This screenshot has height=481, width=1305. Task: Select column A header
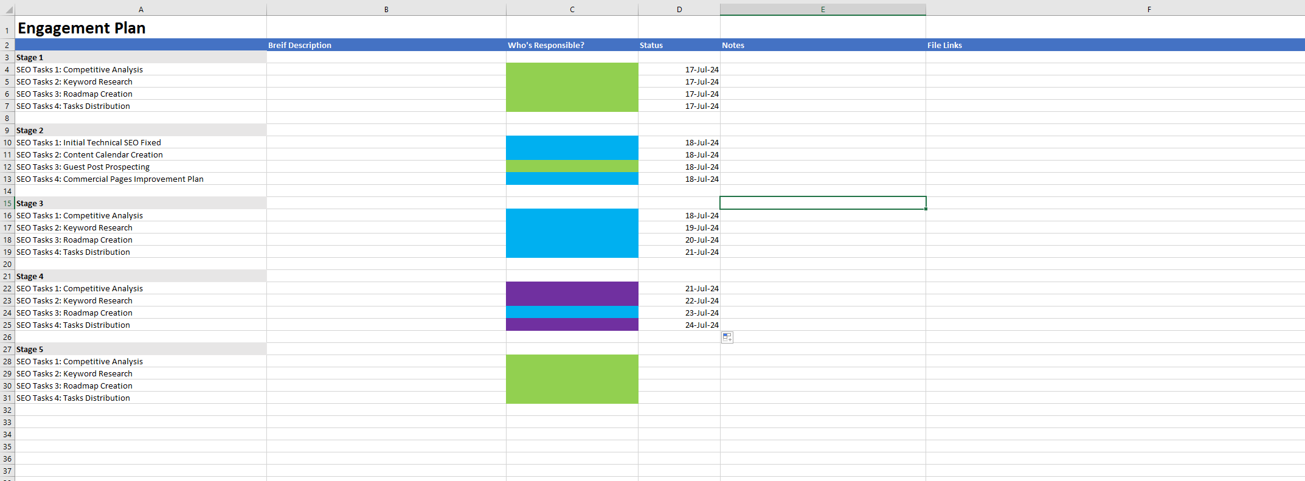pos(141,9)
